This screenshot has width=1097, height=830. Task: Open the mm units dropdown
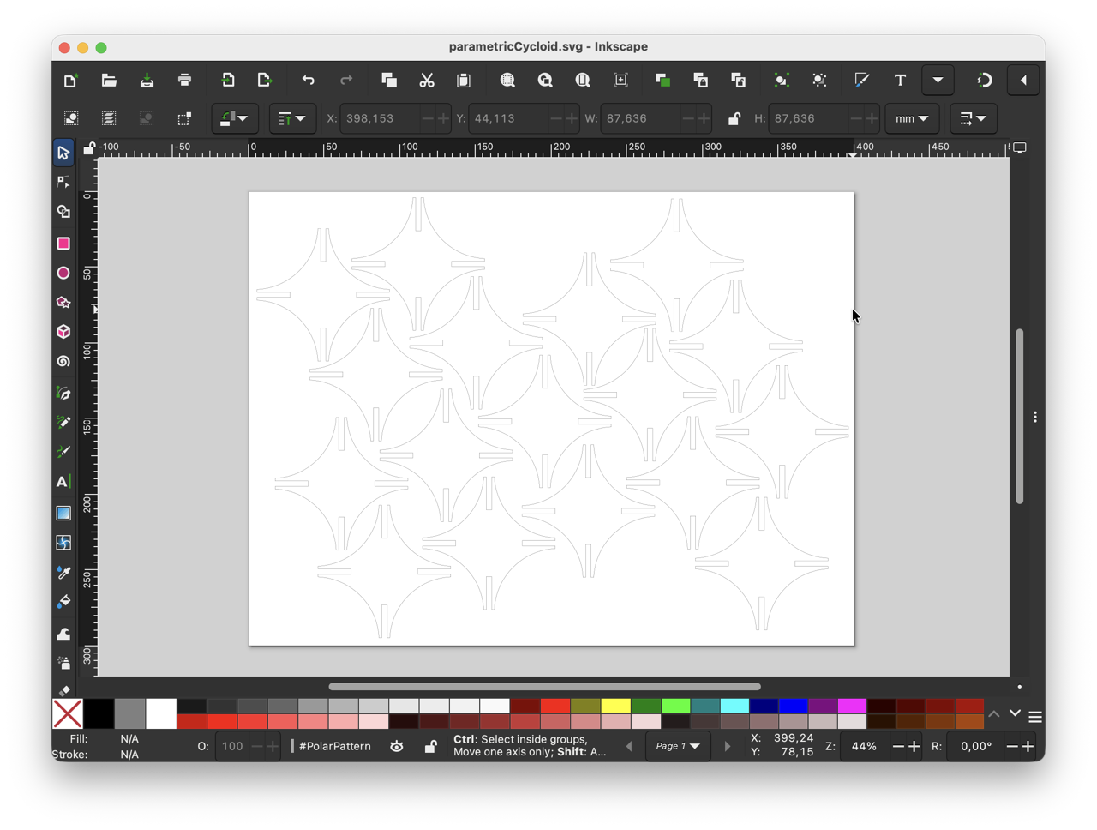click(x=912, y=118)
